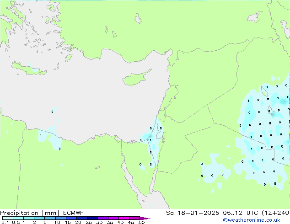Click the 0.1–0.5 mm legend color swatch
Screen dimensions: 290x224
pos(8,218)
